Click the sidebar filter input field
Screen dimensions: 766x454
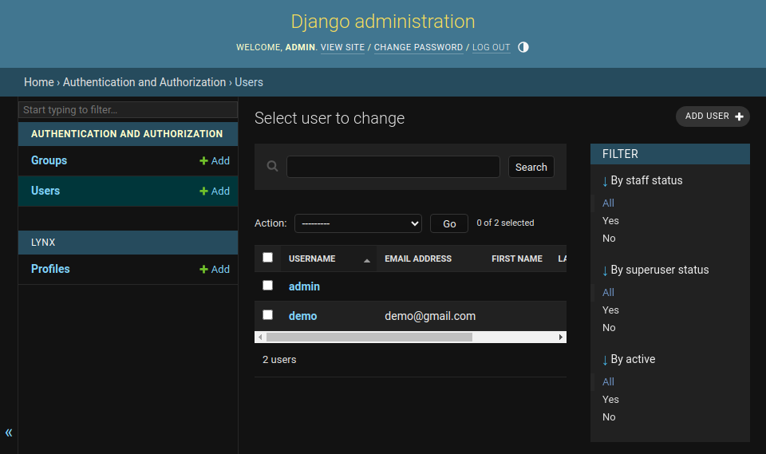click(x=128, y=110)
